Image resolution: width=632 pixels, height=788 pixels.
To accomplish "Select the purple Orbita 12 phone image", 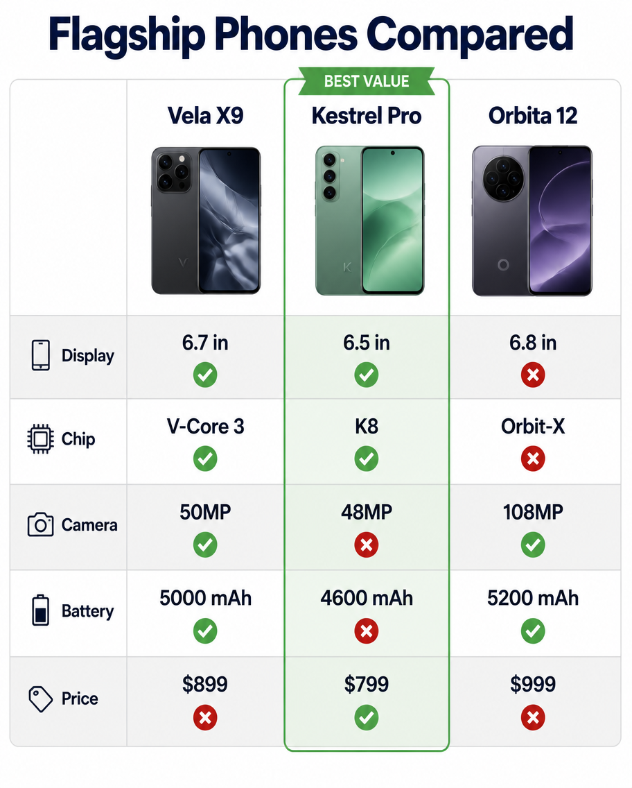I will click(533, 221).
